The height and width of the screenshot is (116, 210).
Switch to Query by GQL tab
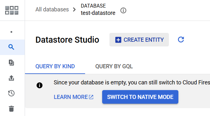click(114, 66)
